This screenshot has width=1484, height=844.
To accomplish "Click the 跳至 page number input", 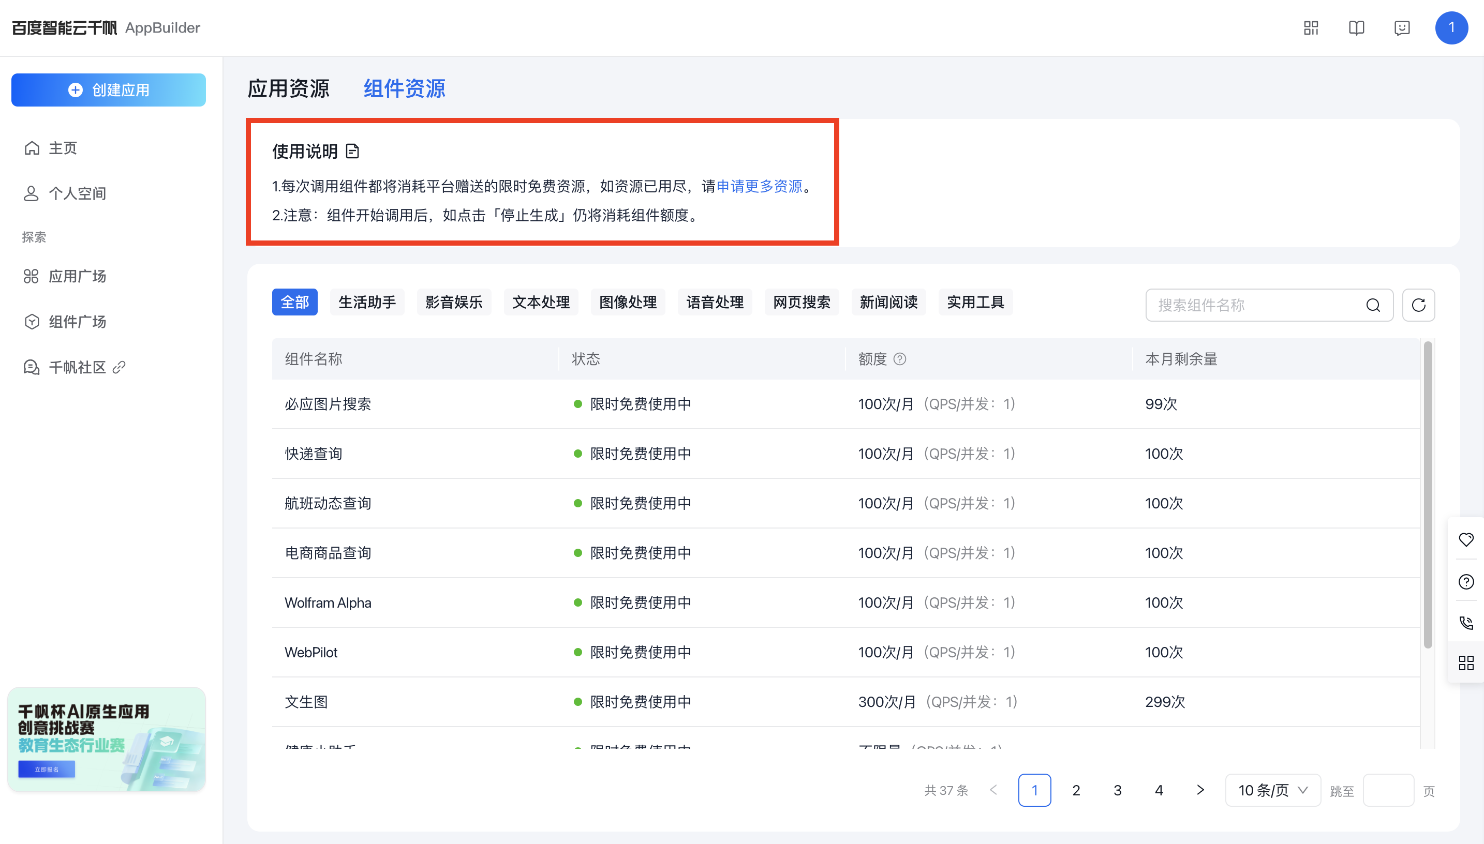I will click(x=1388, y=790).
